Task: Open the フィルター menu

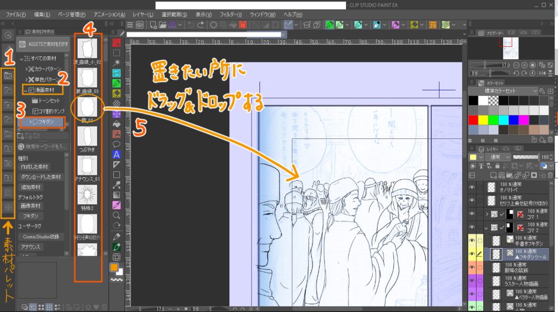Action: 231,14
